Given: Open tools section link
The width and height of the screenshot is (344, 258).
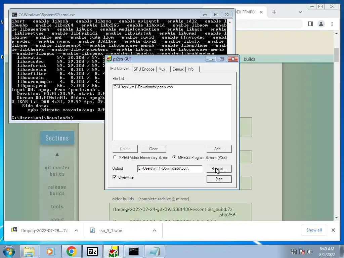Looking at the screenshot, I should (57, 207).
